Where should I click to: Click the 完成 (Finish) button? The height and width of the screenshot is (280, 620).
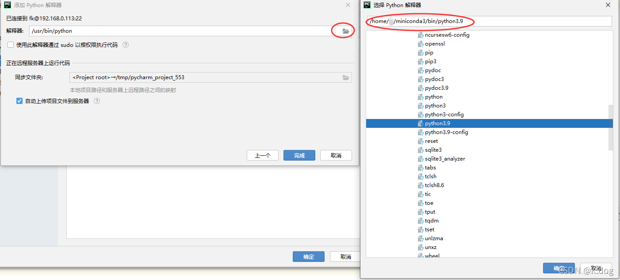click(x=299, y=155)
